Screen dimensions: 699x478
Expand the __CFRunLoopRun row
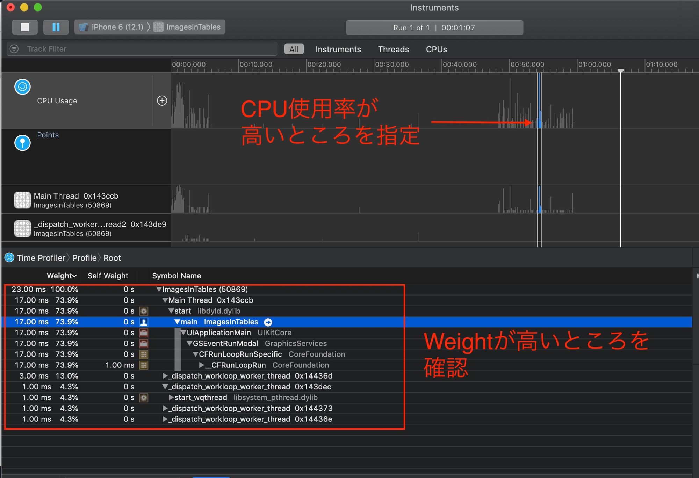(201, 365)
